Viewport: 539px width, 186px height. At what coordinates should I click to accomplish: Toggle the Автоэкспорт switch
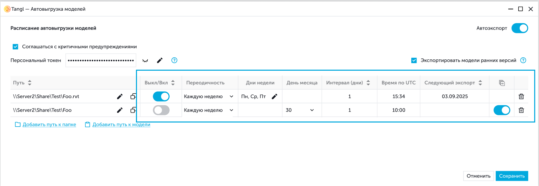519,28
